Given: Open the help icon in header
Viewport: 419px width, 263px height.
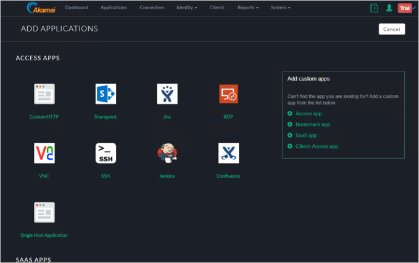Looking at the screenshot, I should coord(374,8).
